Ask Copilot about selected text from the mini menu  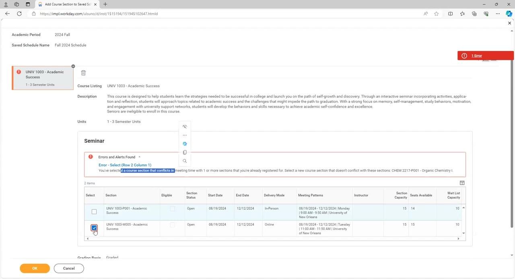[185, 144]
